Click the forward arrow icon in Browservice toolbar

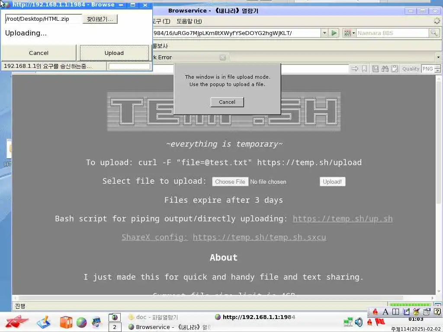point(355,69)
